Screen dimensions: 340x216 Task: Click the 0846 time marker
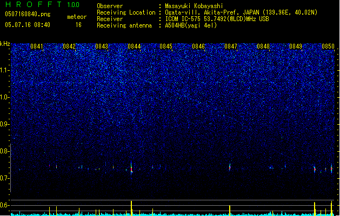198,46
